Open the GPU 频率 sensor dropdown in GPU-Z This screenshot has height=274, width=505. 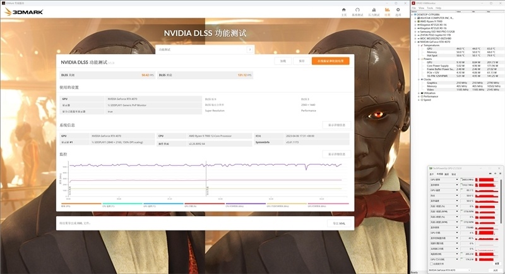point(456,180)
